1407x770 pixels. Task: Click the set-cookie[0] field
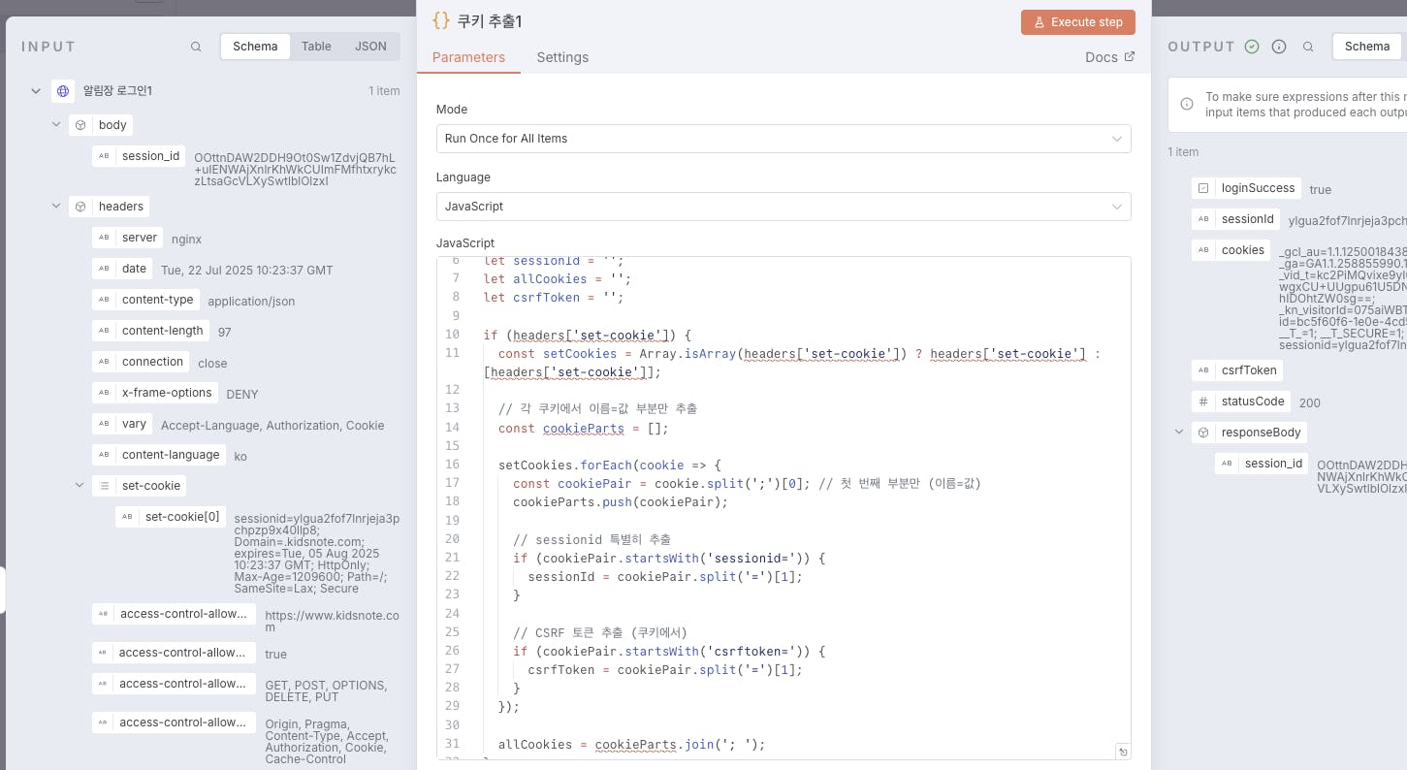(x=171, y=517)
